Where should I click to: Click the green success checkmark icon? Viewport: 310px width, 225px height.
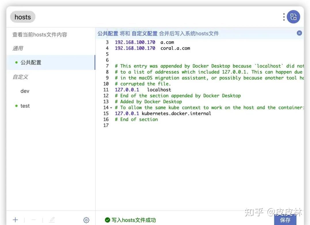click(x=108, y=220)
